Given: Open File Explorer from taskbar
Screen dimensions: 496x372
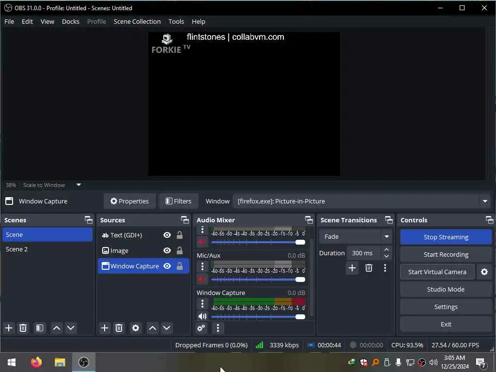Looking at the screenshot, I should click(x=60, y=362).
